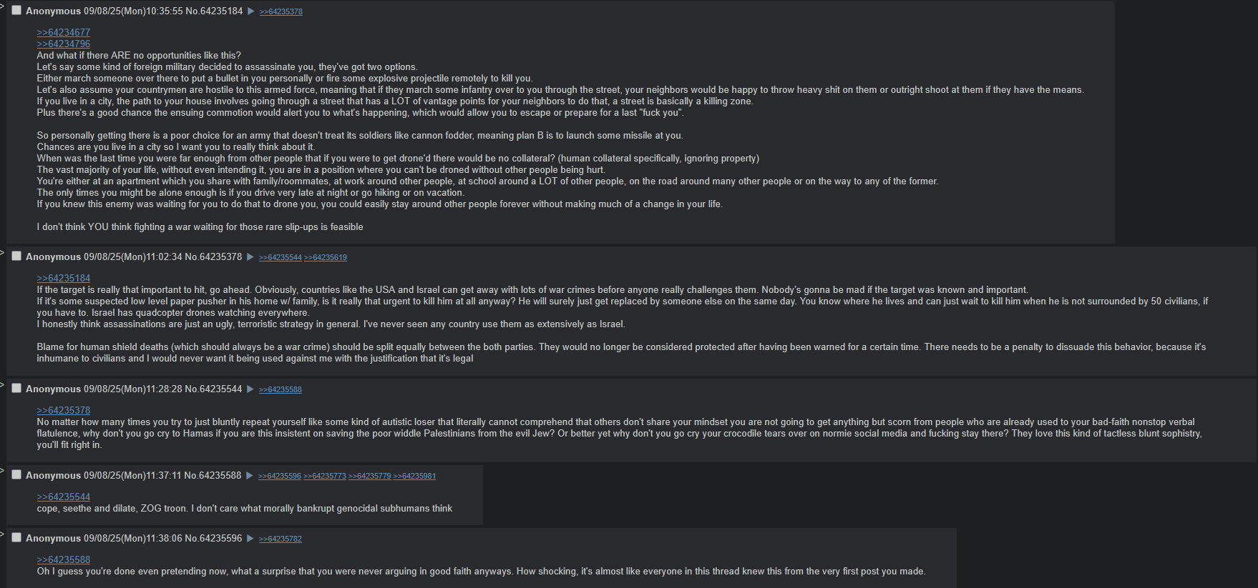The height and width of the screenshot is (588, 1258).
Task: Open post menu arrow on No.64235184
Action: [x=250, y=11]
